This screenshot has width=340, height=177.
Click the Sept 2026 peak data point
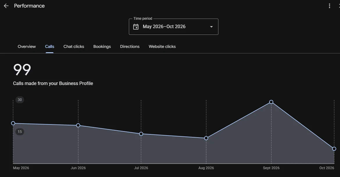pyautogui.click(x=271, y=102)
